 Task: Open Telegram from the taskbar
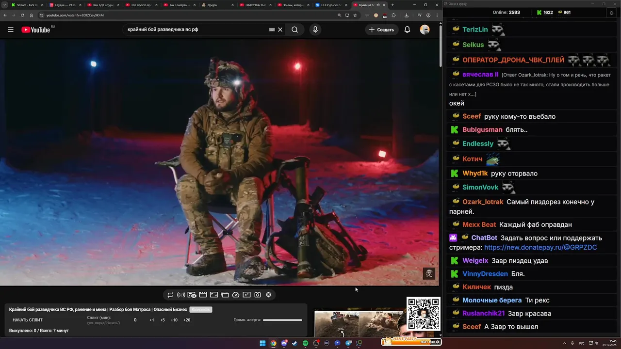(x=348, y=343)
